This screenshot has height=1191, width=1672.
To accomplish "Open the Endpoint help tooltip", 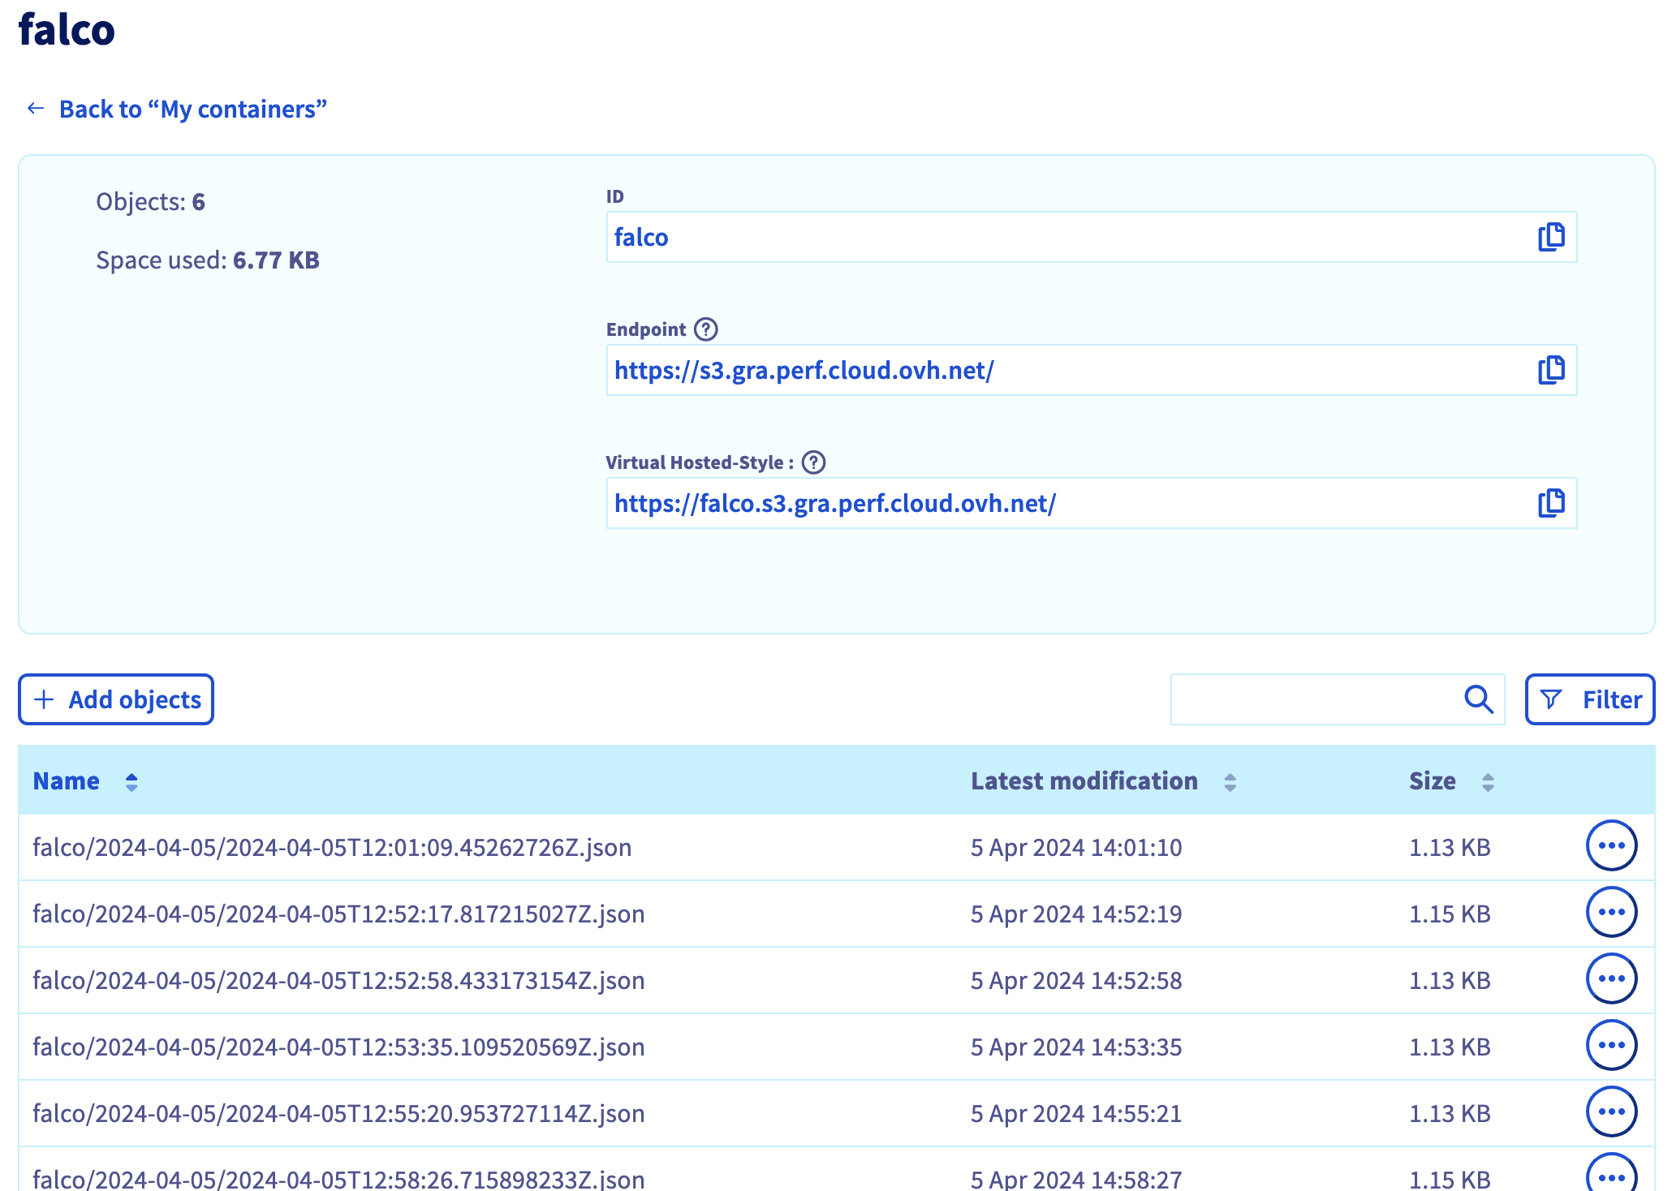I will tap(707, 329).
